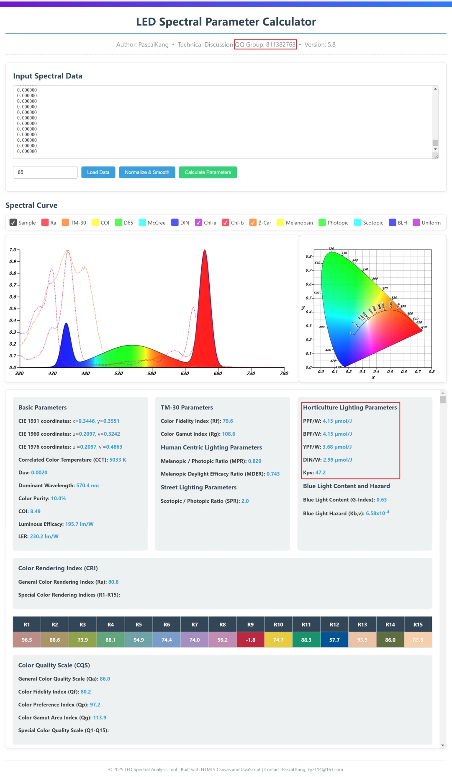The image size is (452, 777).
Task: Enable the TM-30 orange checkbox
Action: coord(65,222)
